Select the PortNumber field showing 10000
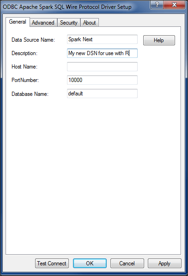Viewport: 188px width, 276px height. click(102, 80)
